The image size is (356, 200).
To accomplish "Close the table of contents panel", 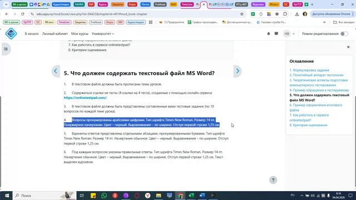I will click(x=348, y=47).
